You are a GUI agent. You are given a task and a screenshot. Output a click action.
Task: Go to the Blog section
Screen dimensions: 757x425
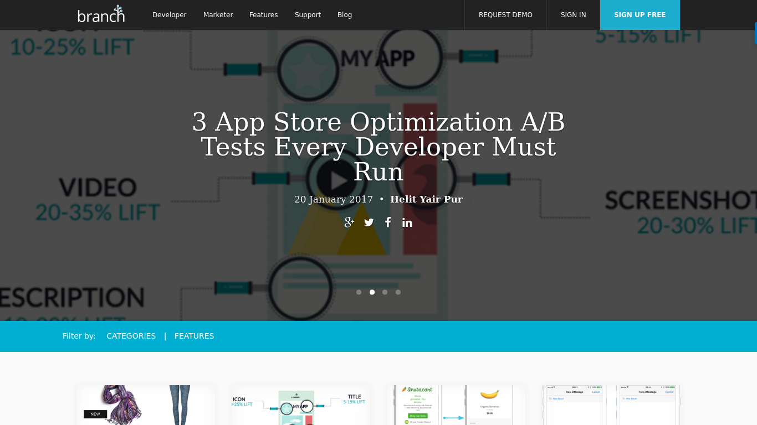coord(345,15)
